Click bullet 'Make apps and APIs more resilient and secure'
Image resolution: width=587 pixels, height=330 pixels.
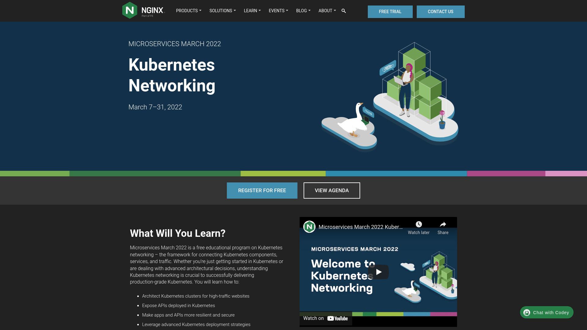[x=188, y=315]
